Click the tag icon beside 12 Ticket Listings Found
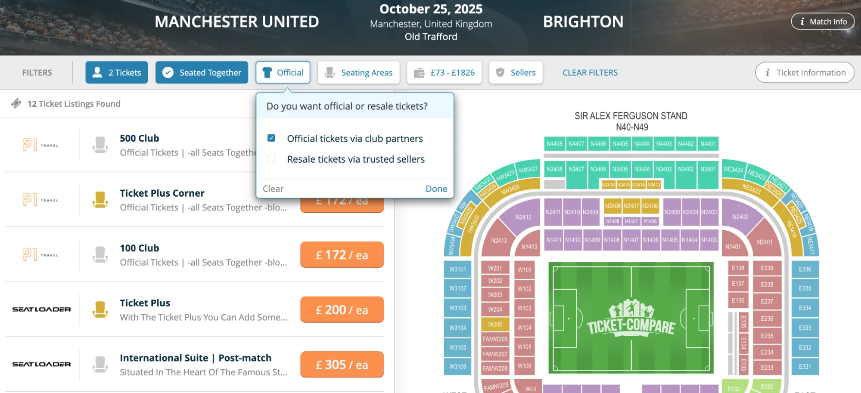The image size is (861, 393). click(16, 103)
